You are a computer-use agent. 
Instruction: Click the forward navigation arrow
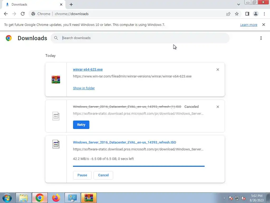14,14
